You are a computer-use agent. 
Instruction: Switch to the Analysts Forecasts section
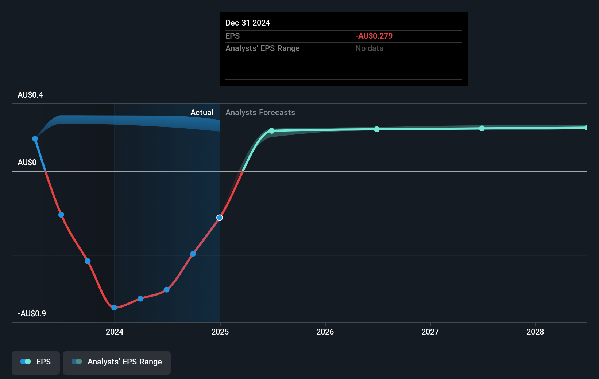pos(260,112)
